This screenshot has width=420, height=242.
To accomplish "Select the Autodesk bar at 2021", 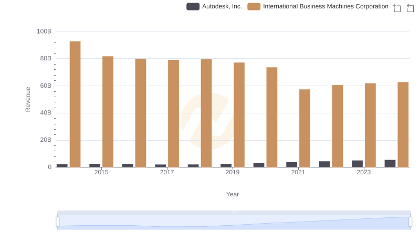I will (x=292, y=164).
